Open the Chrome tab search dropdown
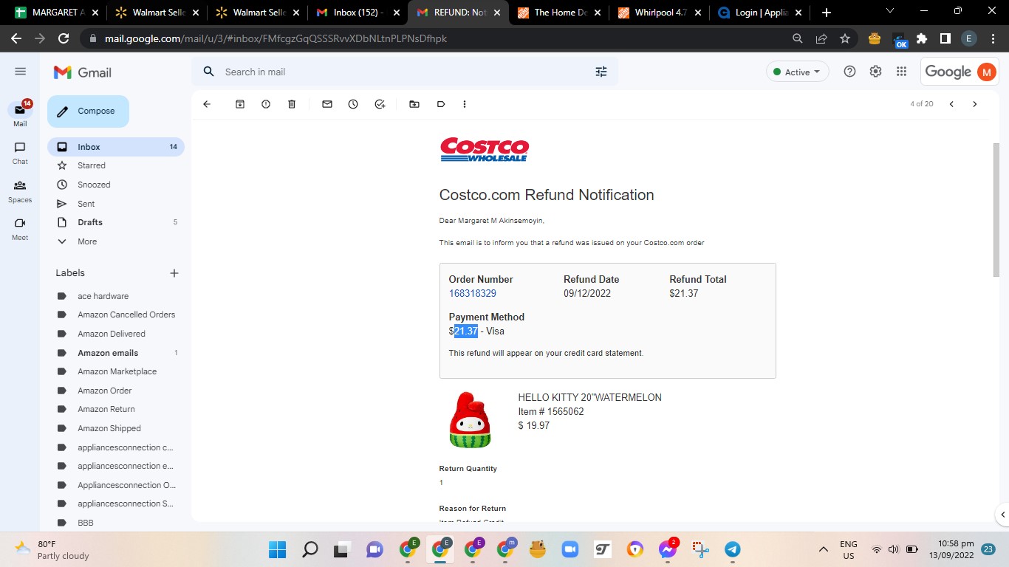1009x567 pixels. pos(889,11)
